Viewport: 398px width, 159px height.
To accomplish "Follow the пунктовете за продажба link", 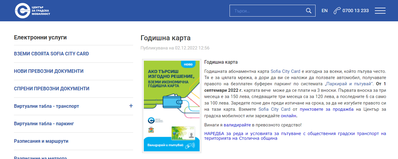I will 327,109.
